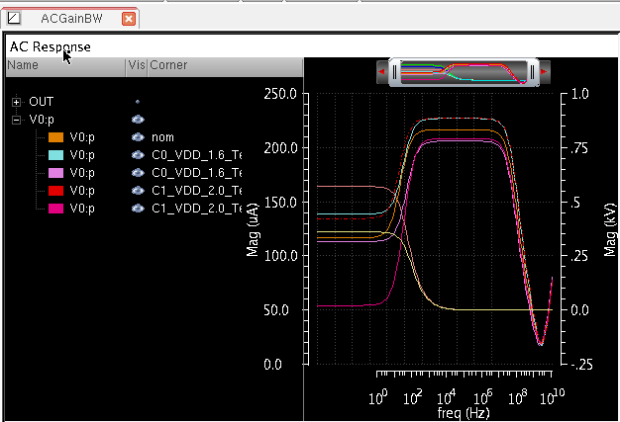This screenshot has width=620, height=422.
Task: Click the orange V0:p color swatch
Action: point(55,137)
